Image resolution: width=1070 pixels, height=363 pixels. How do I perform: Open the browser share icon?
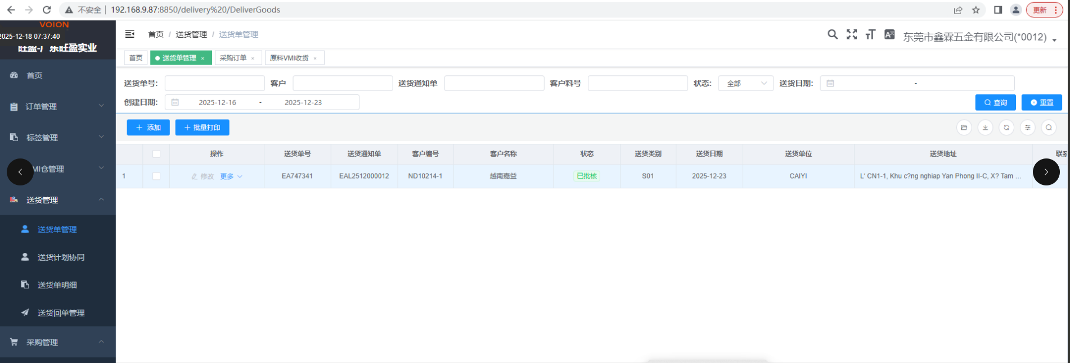[x=958, y=10]
